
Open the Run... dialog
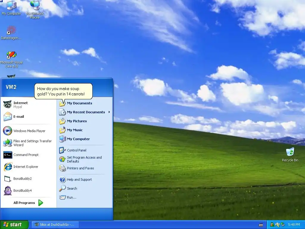pyautogui.click(x=85, y=197)
